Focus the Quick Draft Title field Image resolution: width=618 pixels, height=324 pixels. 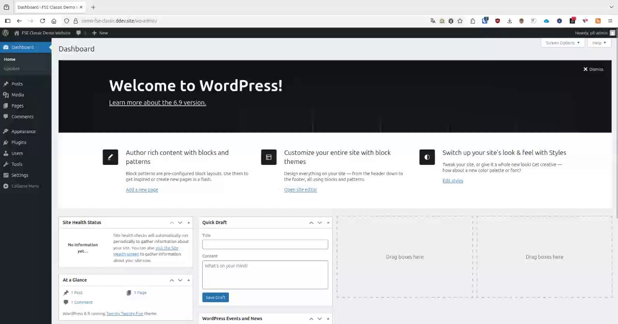(x=265, y=244)
